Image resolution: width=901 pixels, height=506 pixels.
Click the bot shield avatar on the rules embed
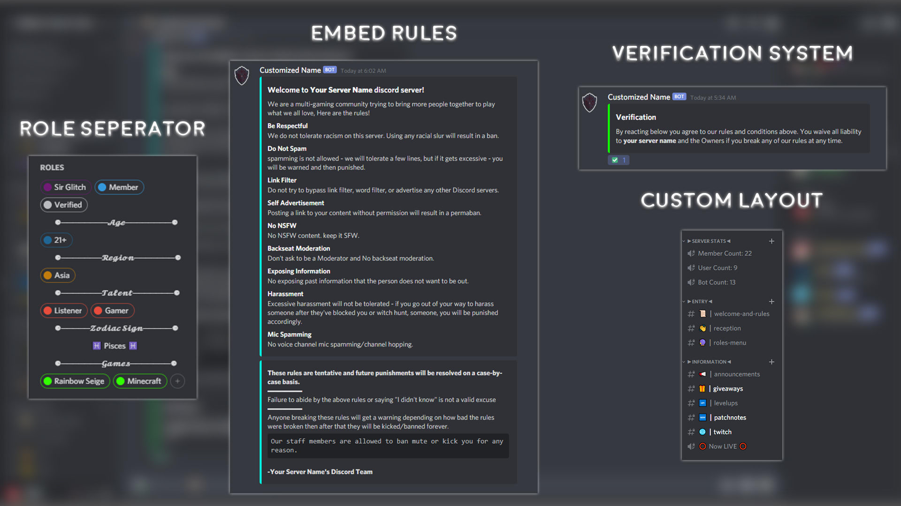pyautogui.click(x=242, y=75)
